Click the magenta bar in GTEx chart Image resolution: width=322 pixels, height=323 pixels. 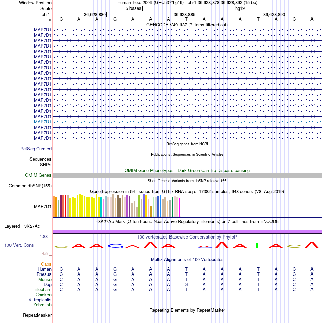click(179, 207)
